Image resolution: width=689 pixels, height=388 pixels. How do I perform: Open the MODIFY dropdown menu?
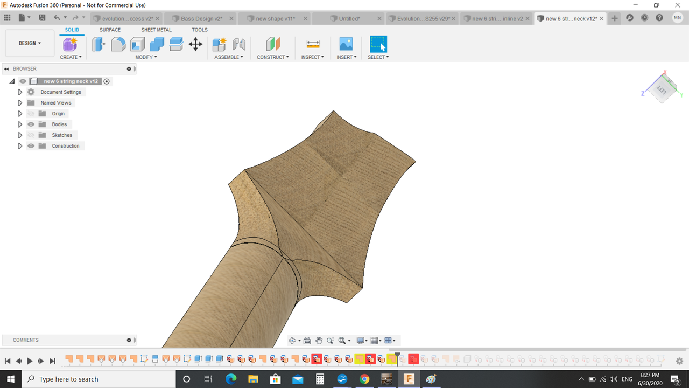pyautogui.click(x=146, y=57)
